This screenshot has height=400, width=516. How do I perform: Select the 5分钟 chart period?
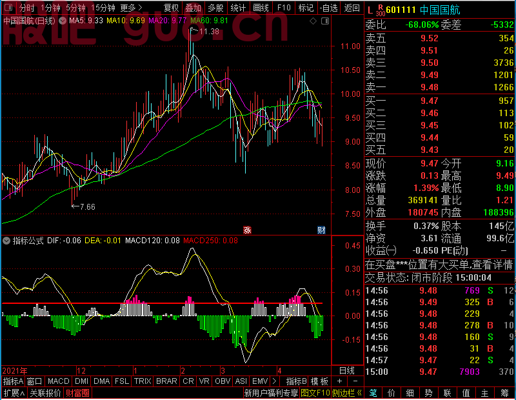(x=75, y=8)
